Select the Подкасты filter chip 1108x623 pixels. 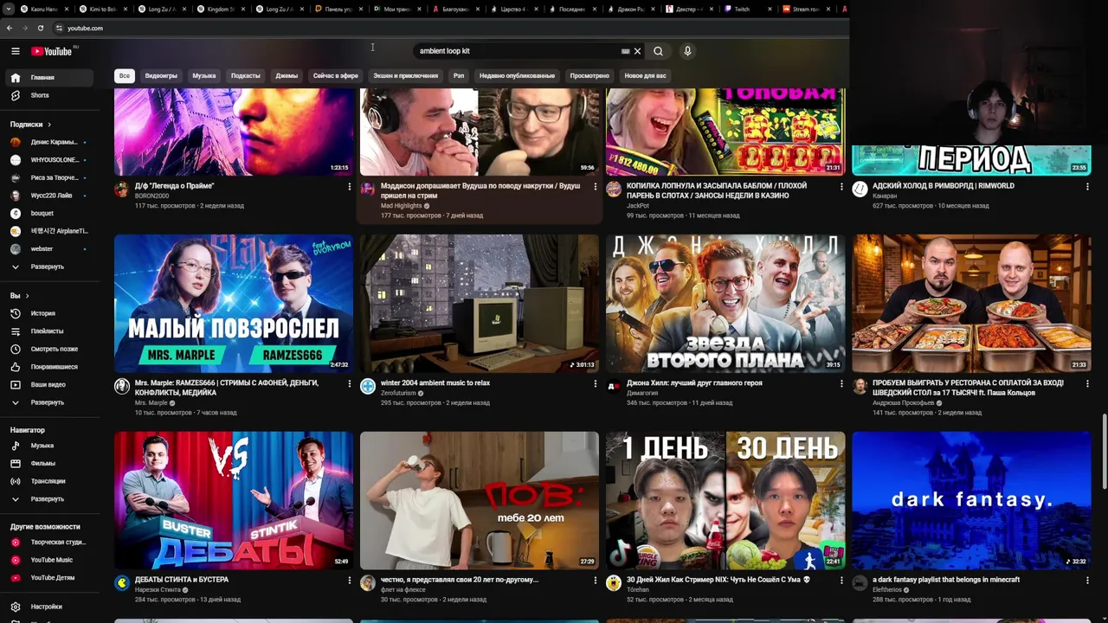[246, 76]
